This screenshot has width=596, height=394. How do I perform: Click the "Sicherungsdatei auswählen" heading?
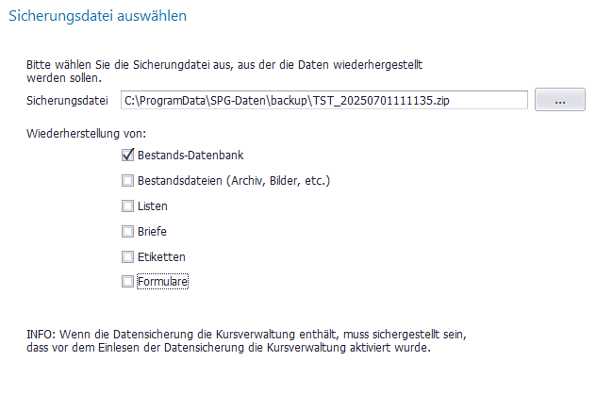point(98,16)
